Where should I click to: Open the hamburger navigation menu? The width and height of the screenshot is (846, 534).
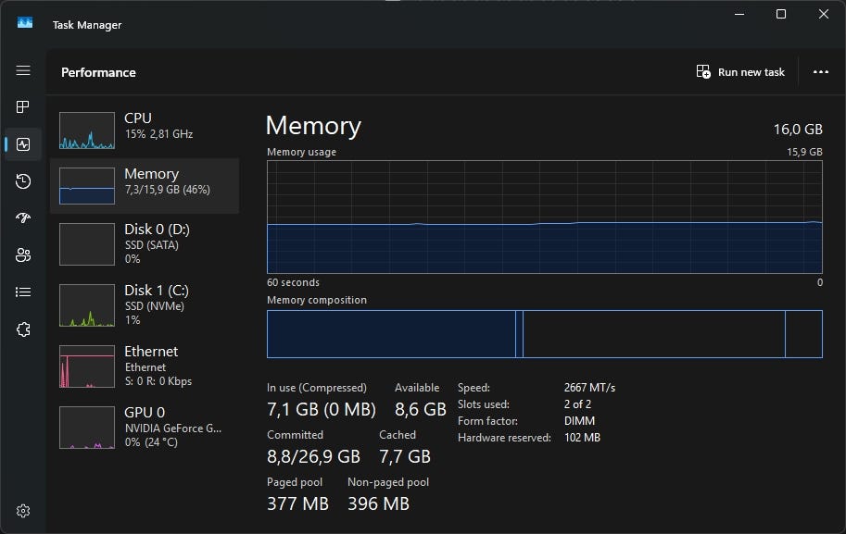tap(23, 71)
